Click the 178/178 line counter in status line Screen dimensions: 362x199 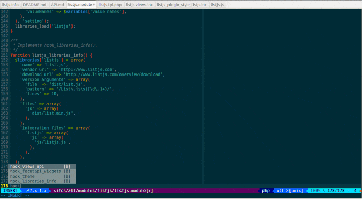[335, 191]
